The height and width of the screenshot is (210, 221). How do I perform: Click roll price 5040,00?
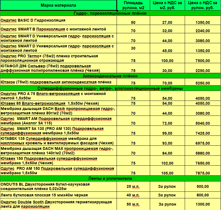tap(203, 123)
